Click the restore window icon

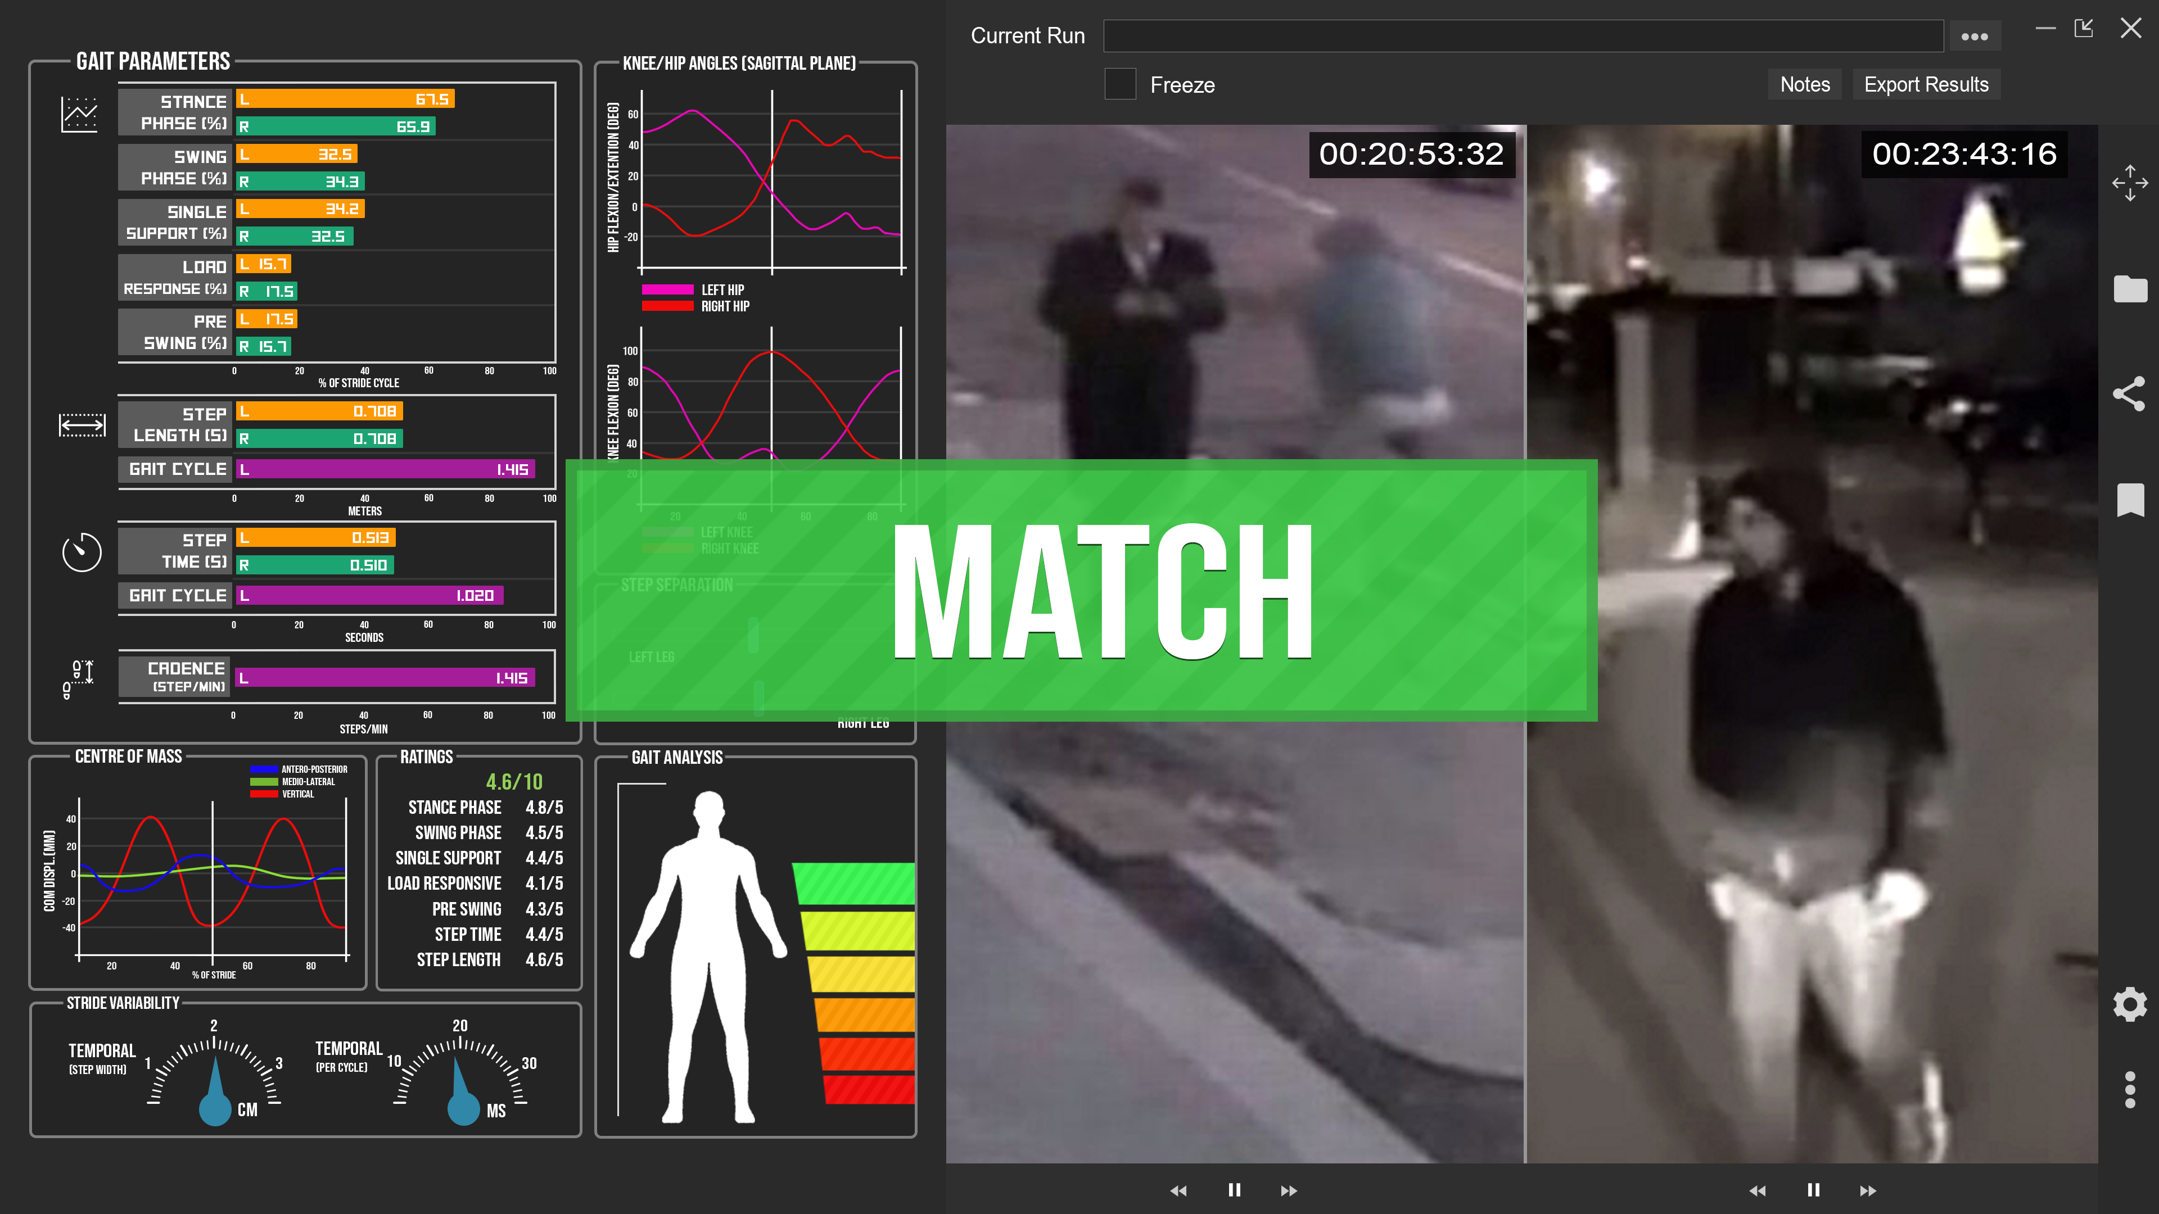pos(2084,29)
